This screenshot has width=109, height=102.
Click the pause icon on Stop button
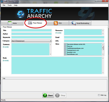coord(57,95)
